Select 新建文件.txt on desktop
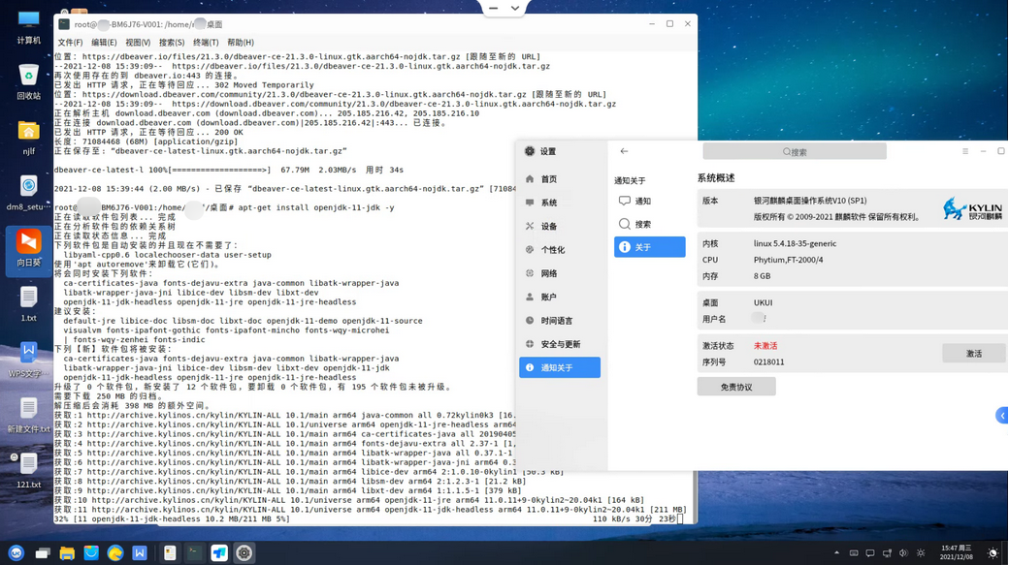This screenshot has height=565, width=1009. pos(28,415)
